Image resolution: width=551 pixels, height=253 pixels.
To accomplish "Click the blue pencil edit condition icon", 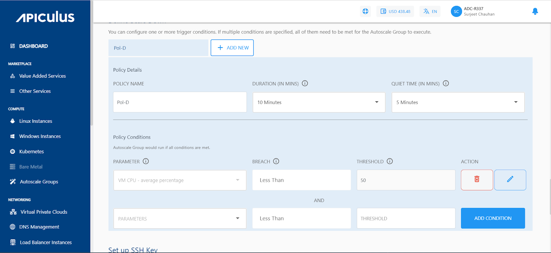I will point(510,180).
